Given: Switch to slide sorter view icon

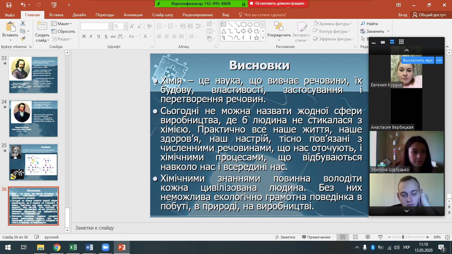Looking at the screenshot, I should 355,237.
